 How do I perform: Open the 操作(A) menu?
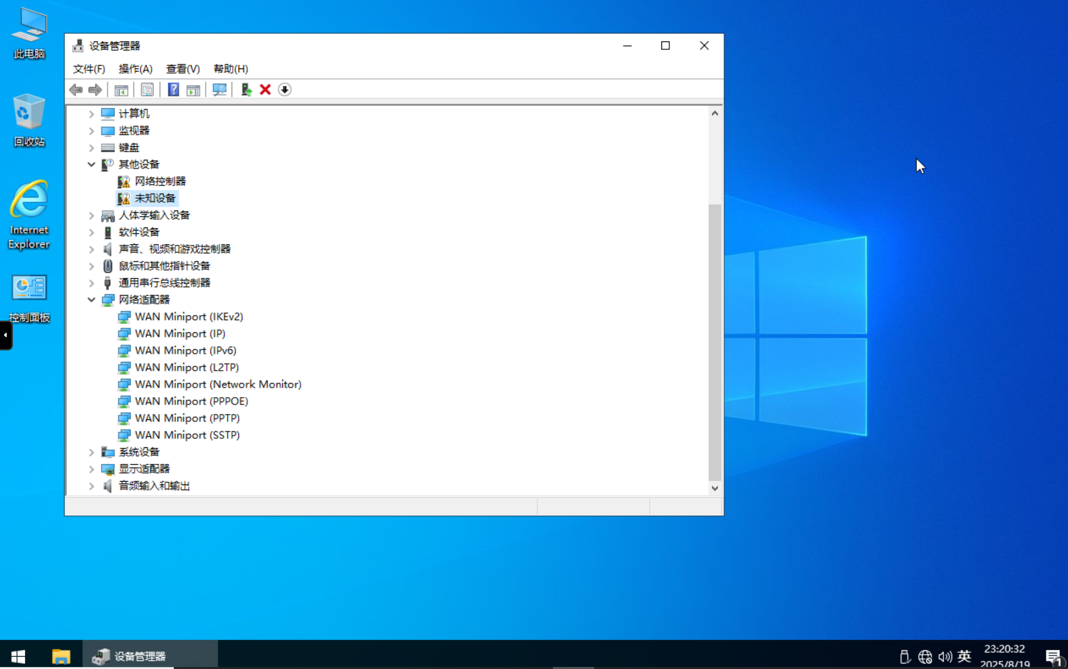pyautogui.click(x=135, y=69)
